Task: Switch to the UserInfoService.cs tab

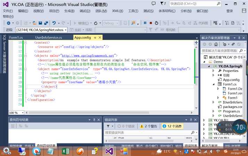Action: coord(48,37)
